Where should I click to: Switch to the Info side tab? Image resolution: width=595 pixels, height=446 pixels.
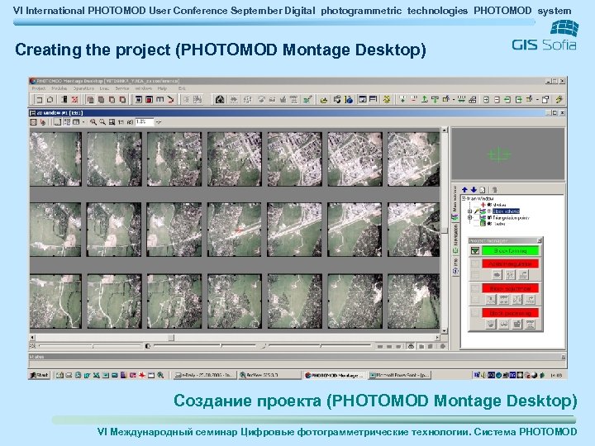[455, 267]
